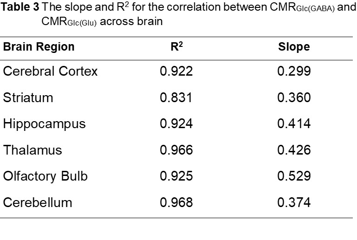Click the Olfactory Bulb slope value 0.529

(294, 176)
